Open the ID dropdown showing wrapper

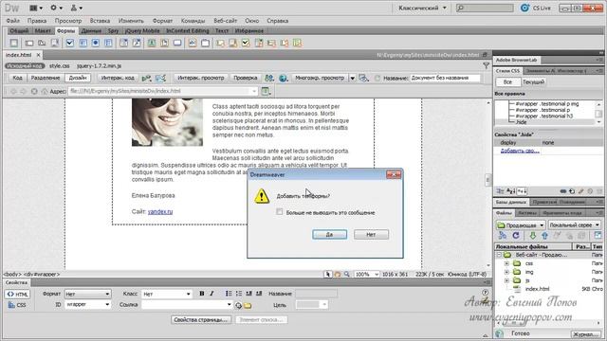pos(87,305)
